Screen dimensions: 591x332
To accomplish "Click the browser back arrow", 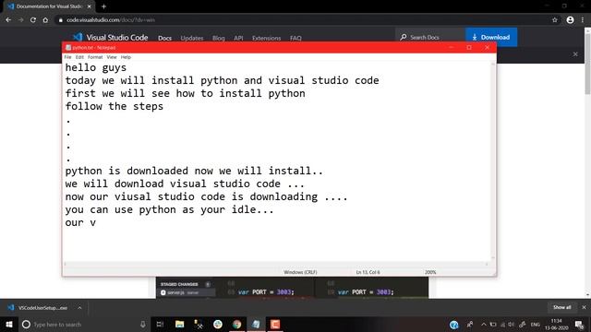I will (8, 20).
